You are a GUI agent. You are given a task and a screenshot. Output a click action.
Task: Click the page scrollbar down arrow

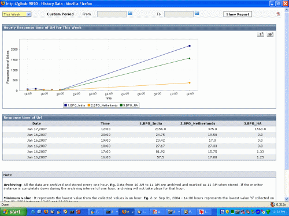(x=287, y=199)
